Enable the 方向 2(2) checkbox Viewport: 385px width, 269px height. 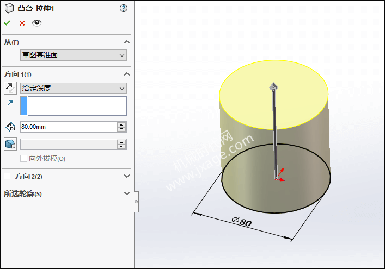(x=7, y=176)
